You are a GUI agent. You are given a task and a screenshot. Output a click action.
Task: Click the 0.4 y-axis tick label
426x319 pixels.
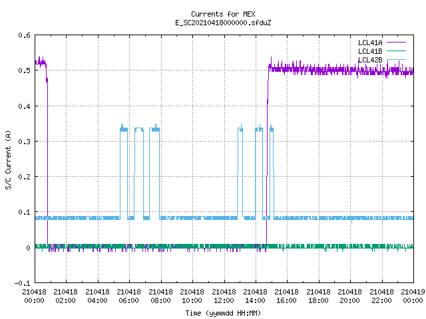(24, 106)
